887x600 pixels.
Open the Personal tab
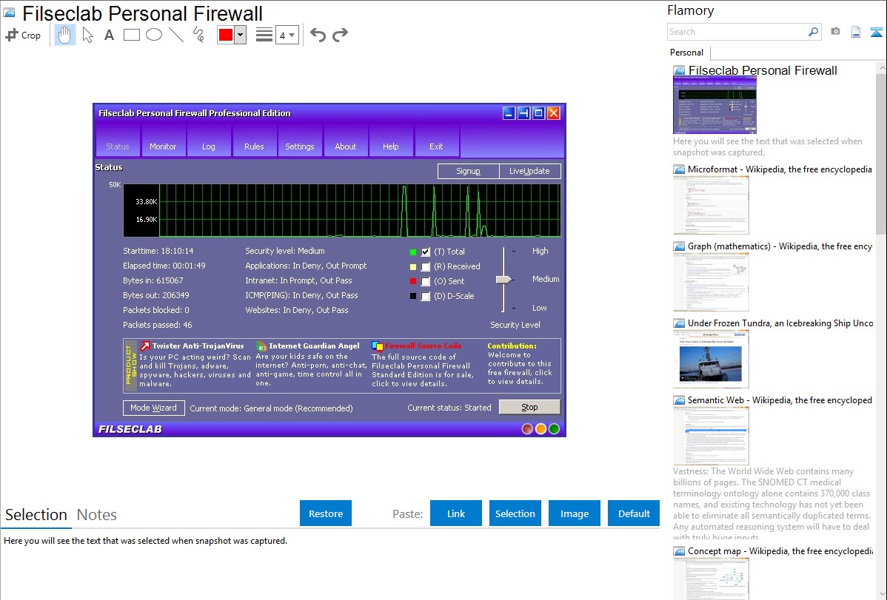(687, 53)
